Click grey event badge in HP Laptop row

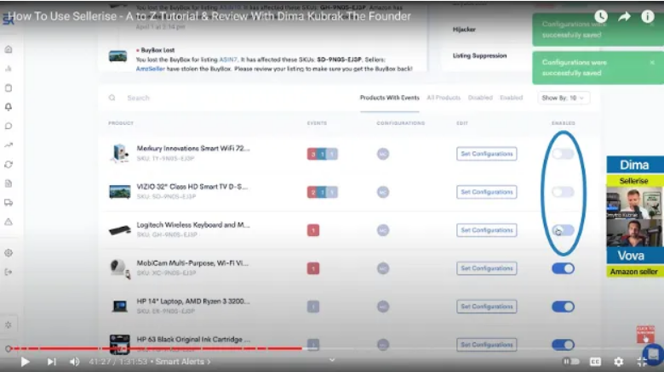tap(313, 307)
